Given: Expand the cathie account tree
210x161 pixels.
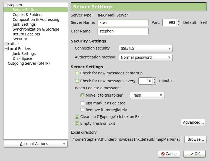Looking at the screenshot, I should [x=6, y=44].
